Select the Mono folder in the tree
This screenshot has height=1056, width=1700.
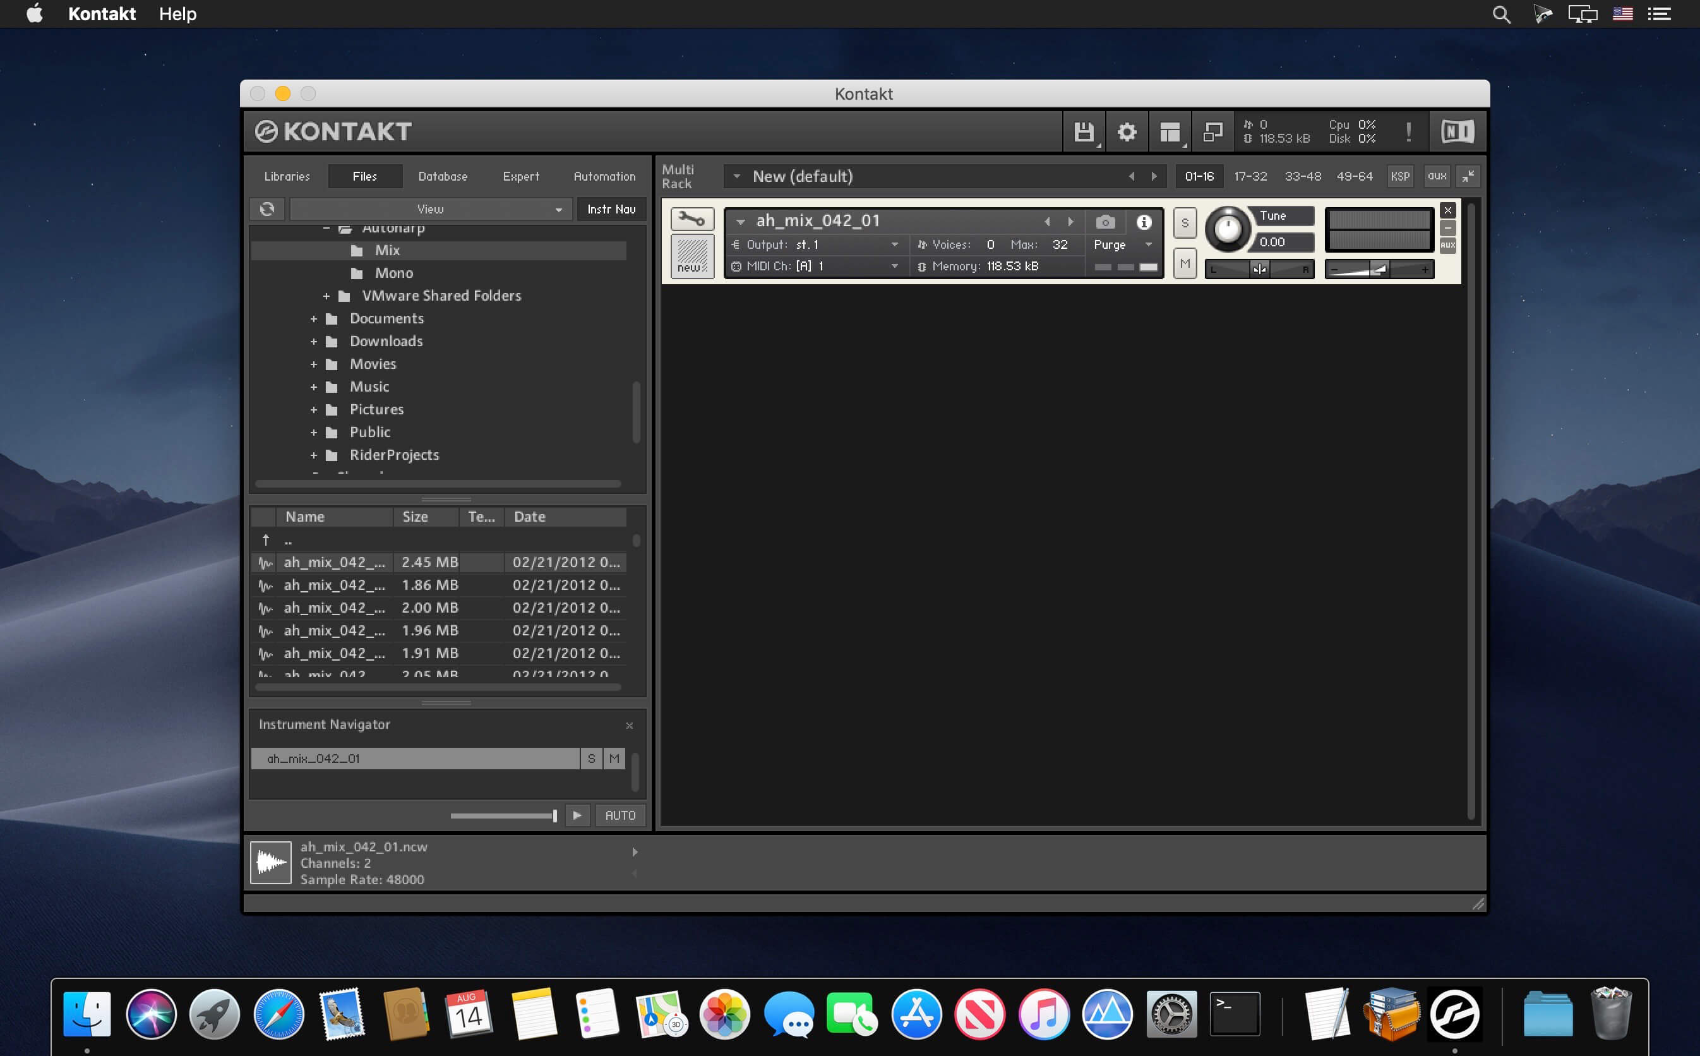click(x=394, y=273)
